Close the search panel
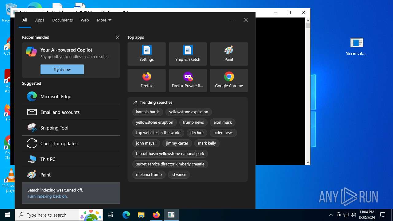Image resolution: width=393 pixels, height=221 pixels. 246,20
